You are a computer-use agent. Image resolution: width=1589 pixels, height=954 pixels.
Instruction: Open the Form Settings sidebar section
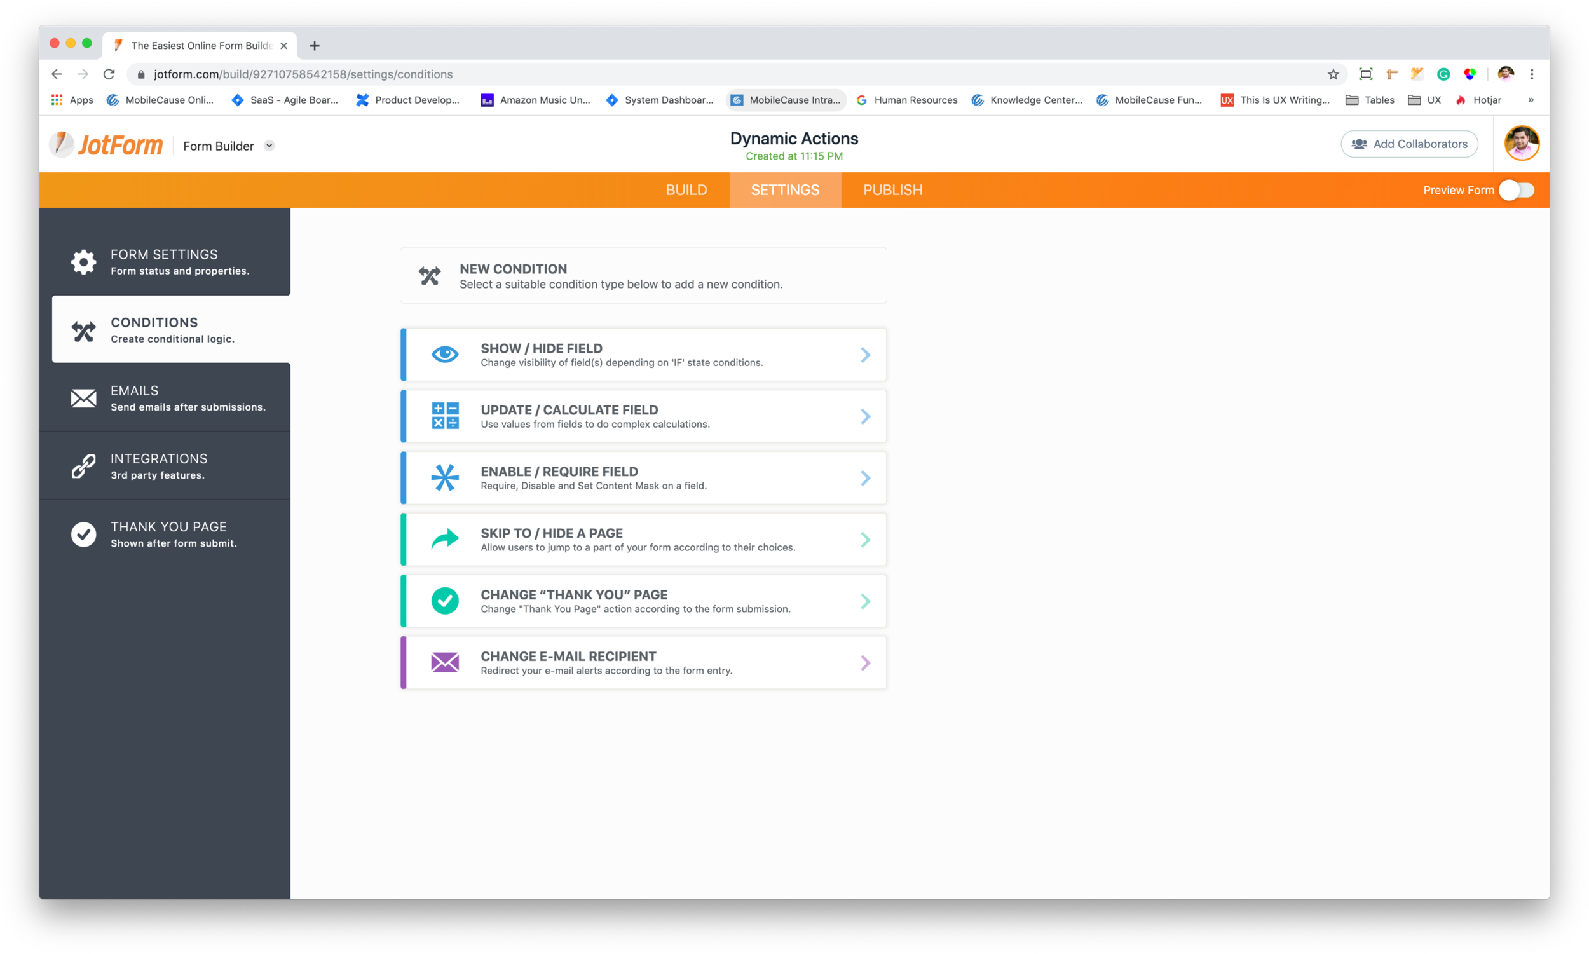pyautogui.click(x=165, y=262)
